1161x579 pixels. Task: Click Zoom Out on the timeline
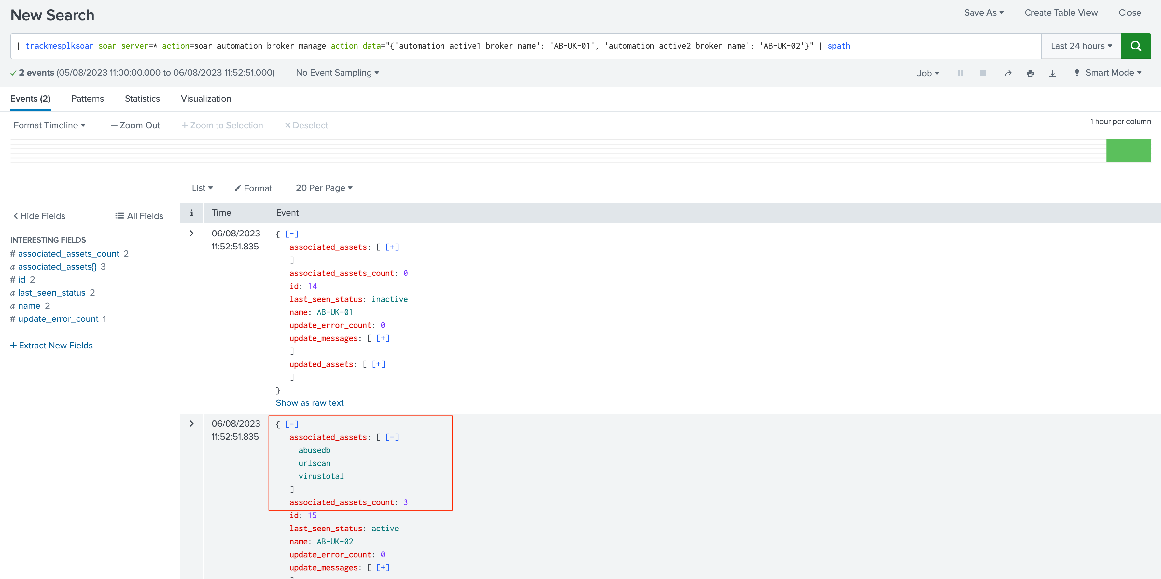[135, 125]
